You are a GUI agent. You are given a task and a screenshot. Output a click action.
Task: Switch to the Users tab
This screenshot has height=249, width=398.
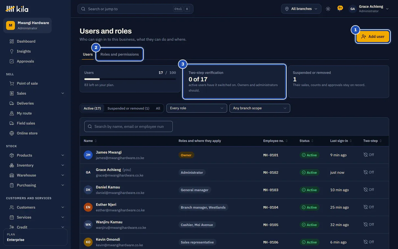(88, 55)
